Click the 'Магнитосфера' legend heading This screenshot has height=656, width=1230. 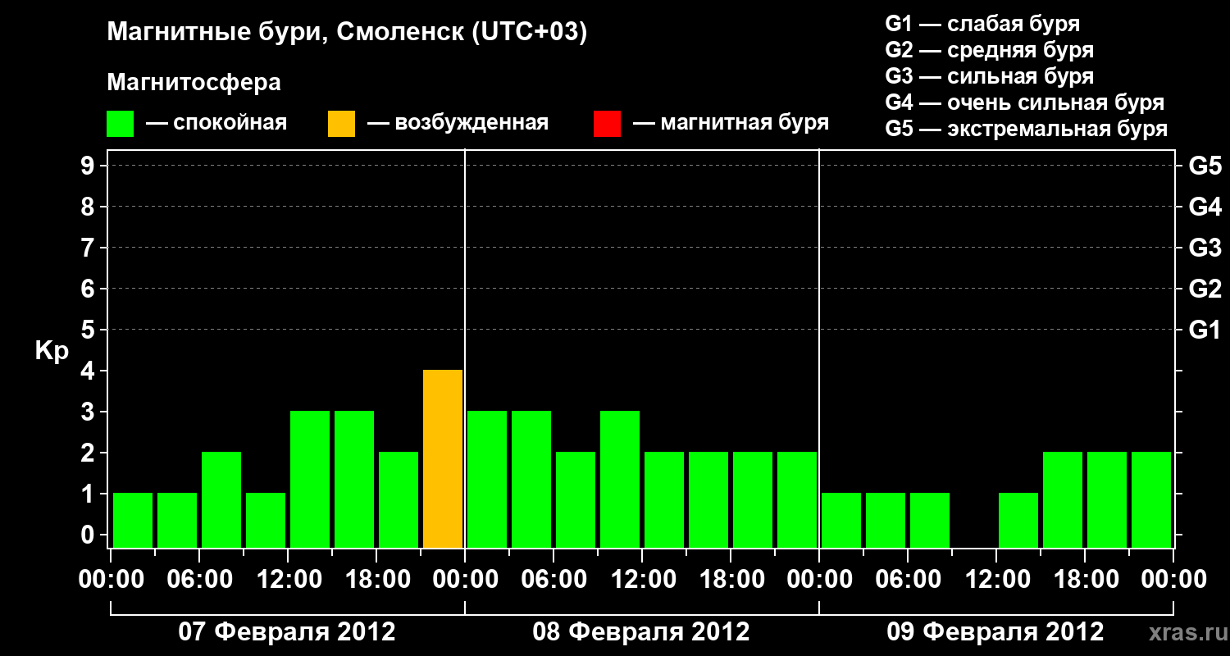coord(194,83)
